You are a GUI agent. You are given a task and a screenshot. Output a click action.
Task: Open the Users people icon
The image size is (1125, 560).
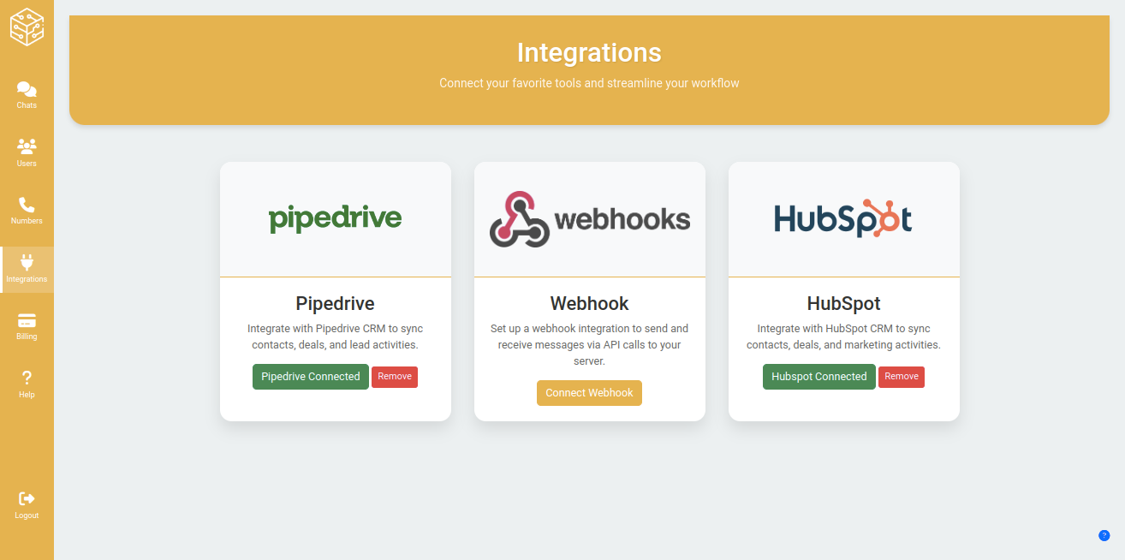[x=27, y=146]
